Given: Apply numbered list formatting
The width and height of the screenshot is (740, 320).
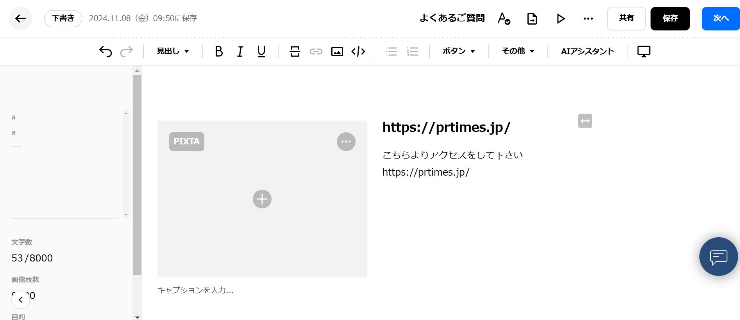Looking at the screenshot, I should pos(412,52).
